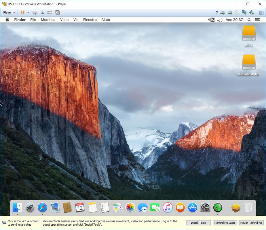Select the Macintosh HD drive icon
Viewport: 266px width, 230px height.
click(249, 62)
